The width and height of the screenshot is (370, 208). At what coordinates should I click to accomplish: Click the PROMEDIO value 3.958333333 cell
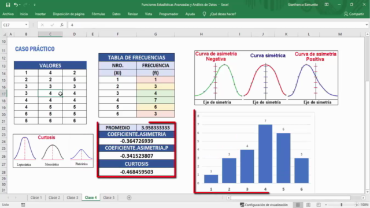156,128
